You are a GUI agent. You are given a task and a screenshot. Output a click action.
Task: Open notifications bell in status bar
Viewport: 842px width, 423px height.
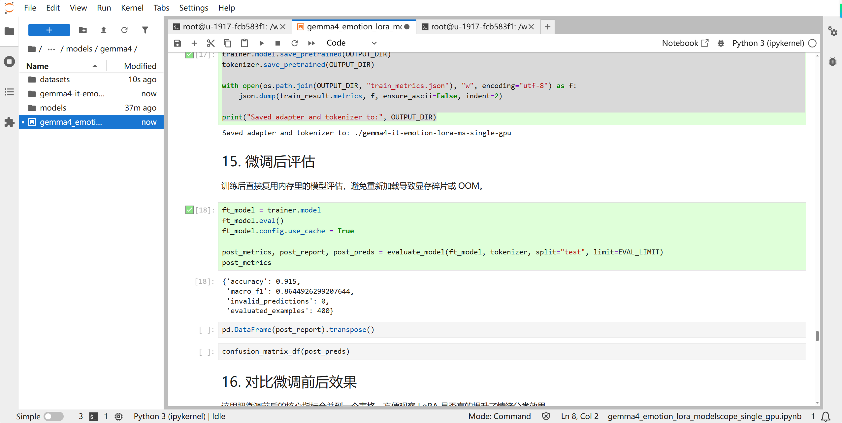826,416
